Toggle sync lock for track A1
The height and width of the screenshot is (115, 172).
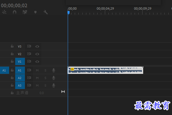point(29,70)
